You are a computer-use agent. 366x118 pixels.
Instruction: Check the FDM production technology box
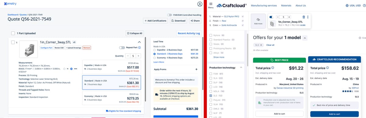[x=211, y=74]
